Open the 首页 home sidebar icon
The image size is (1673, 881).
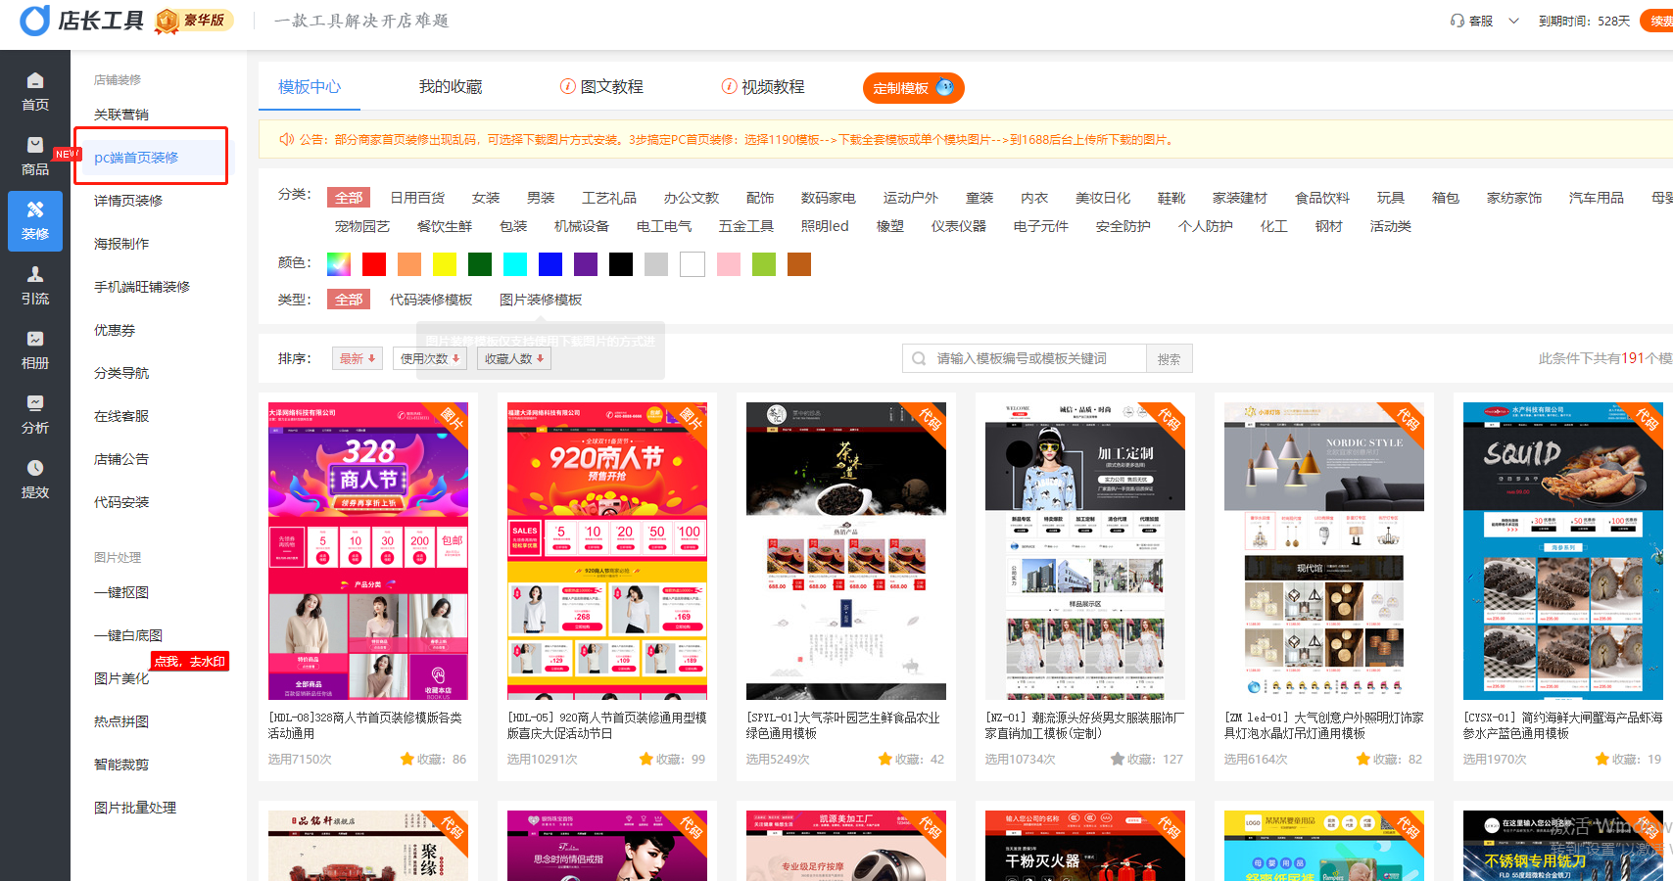pos(35,91)
